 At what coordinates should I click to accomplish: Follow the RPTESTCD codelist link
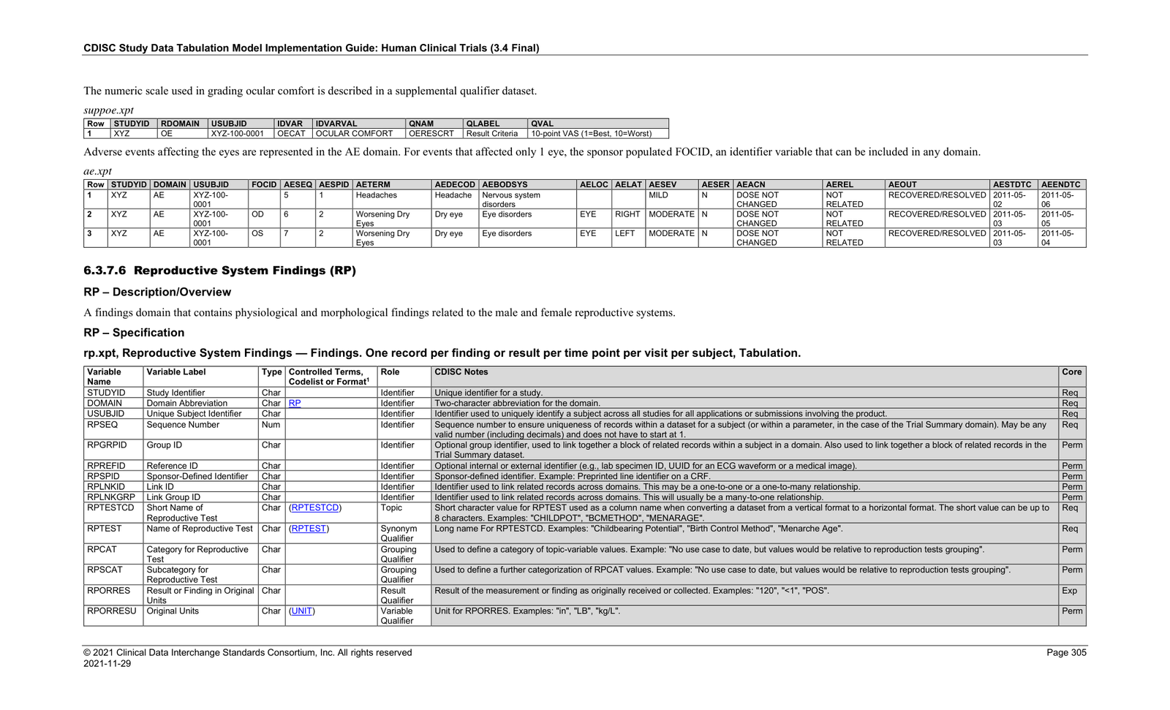point(315,507)
